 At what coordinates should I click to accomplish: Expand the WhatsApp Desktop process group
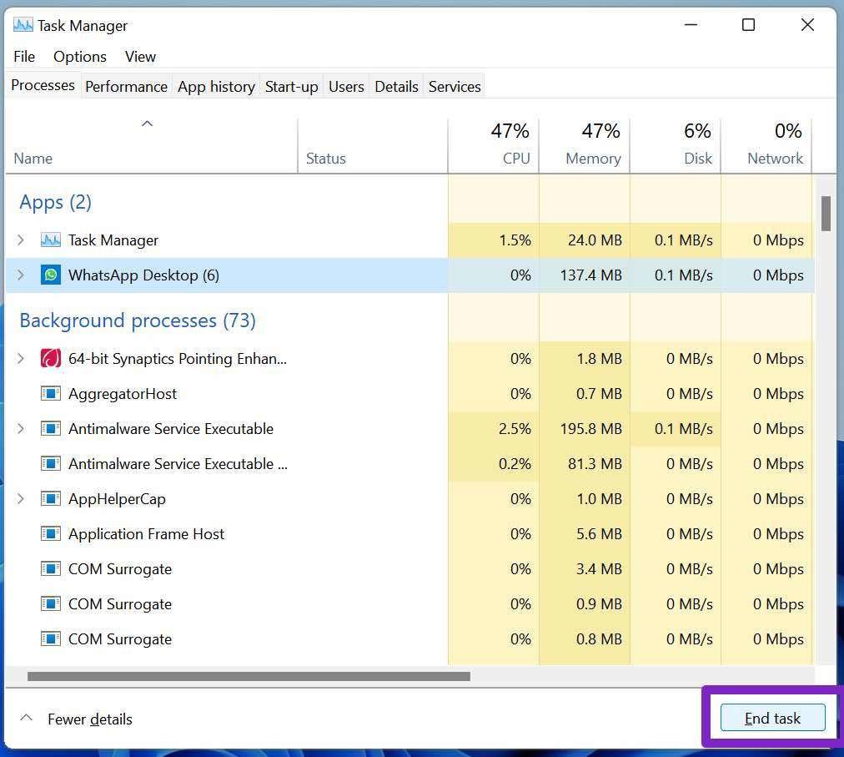[x=21, y=275]
